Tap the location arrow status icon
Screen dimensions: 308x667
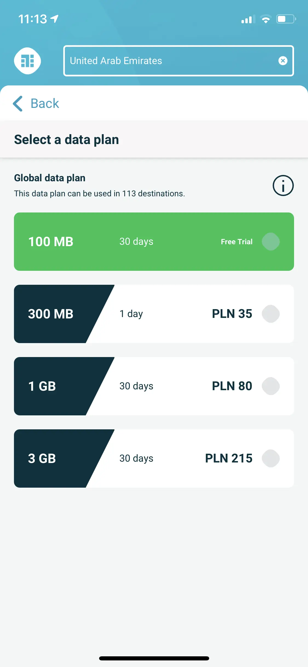[x=55, y=19]
